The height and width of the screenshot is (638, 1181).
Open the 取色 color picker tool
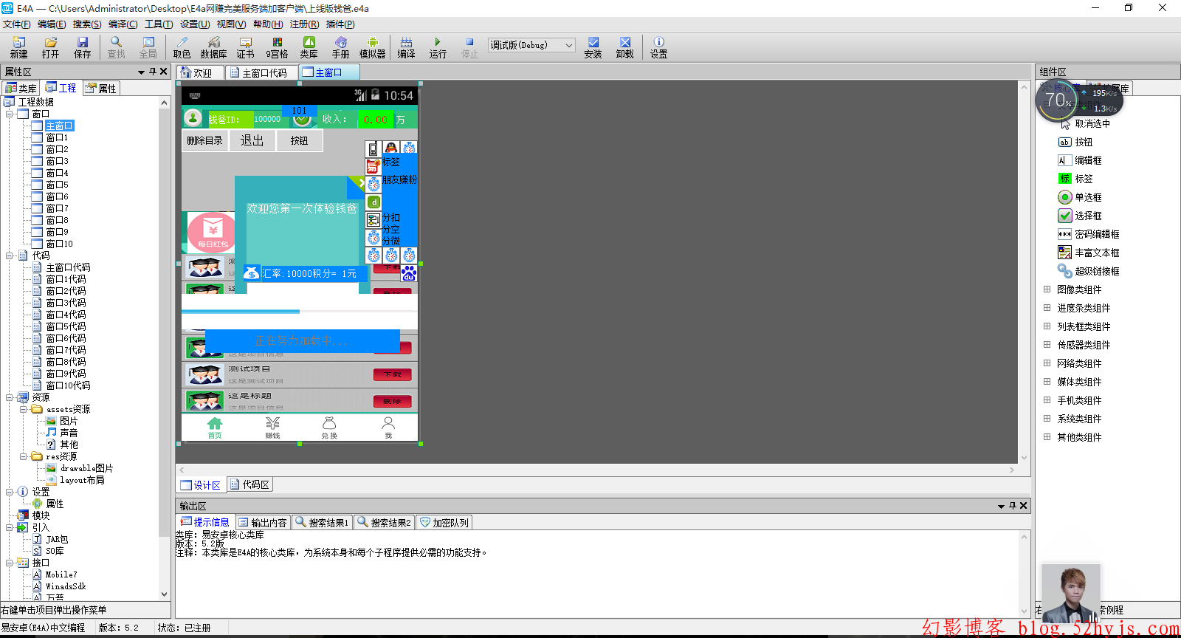click(182, 47)
